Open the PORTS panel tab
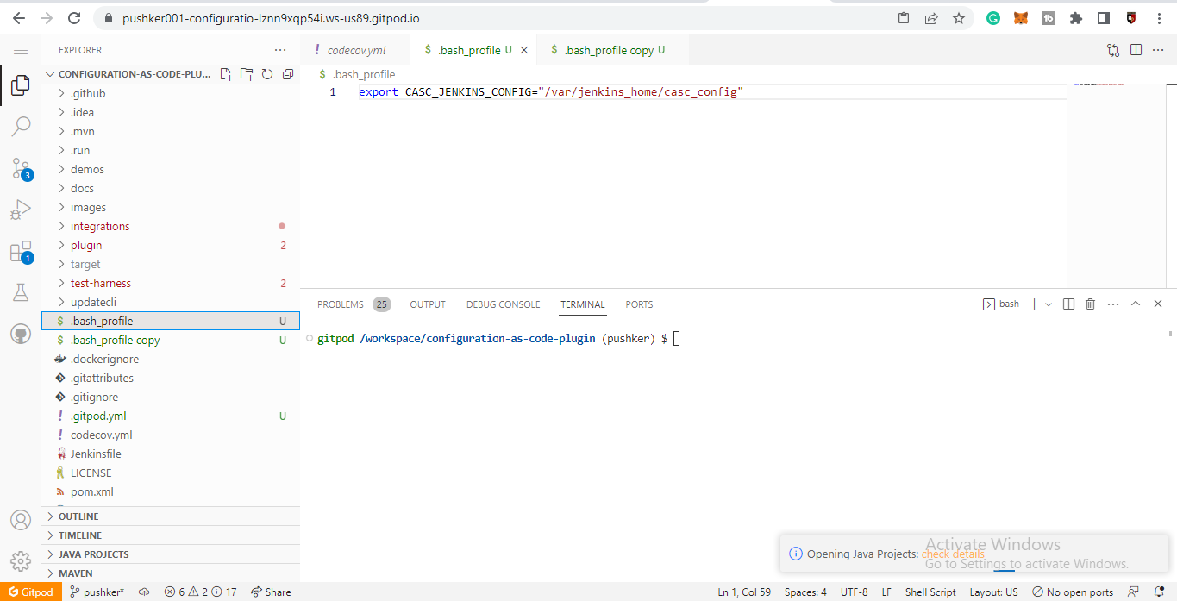The width and height of the screenshot is (1177, 601). click(639, 304)
